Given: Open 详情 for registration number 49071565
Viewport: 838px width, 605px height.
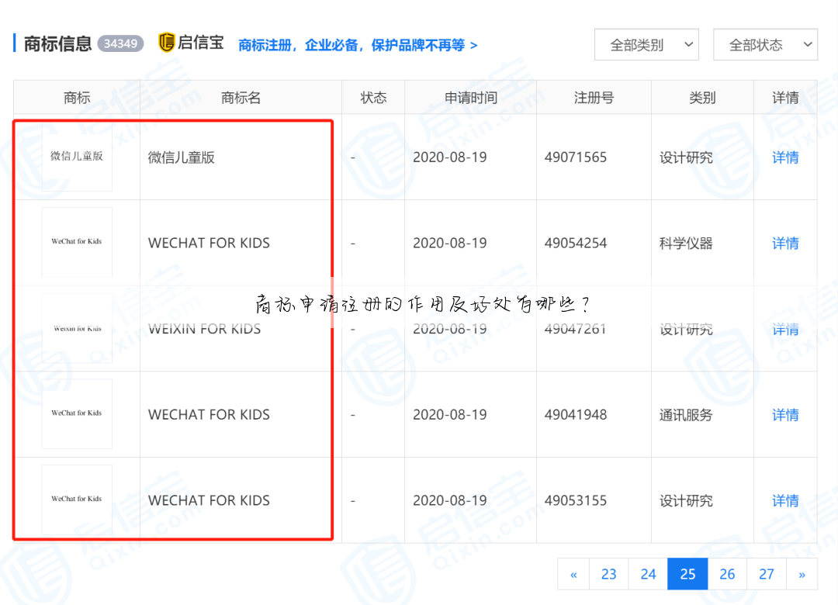Looking at the screenshot, I should 784,157.
